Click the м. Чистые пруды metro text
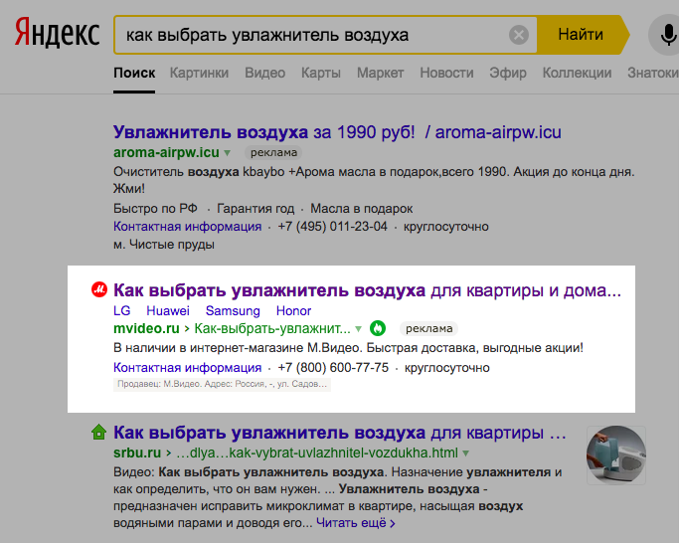 point(164,245)
